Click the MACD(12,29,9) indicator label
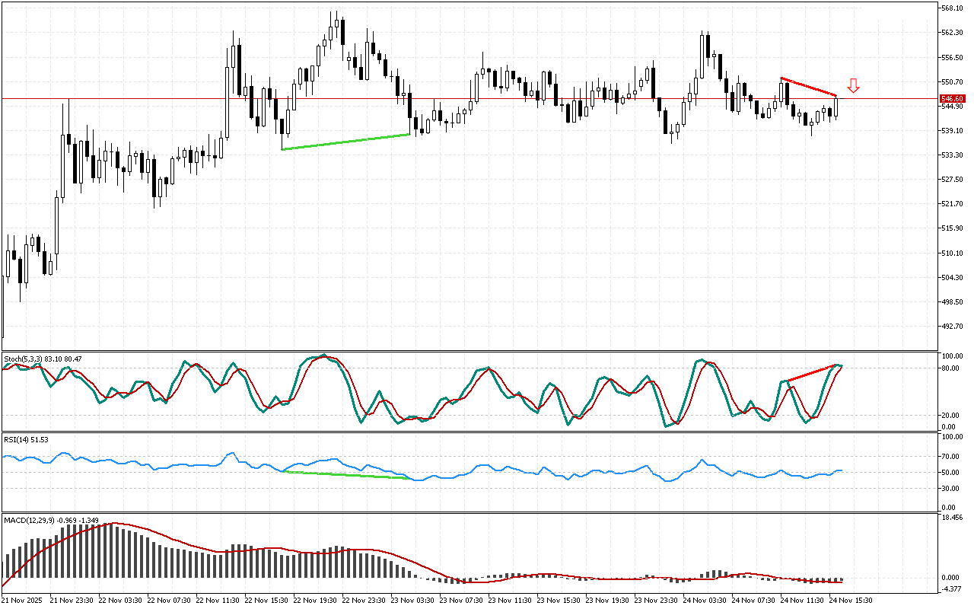The width and height of the screenshot is (974, 609). tap(50, 520)
